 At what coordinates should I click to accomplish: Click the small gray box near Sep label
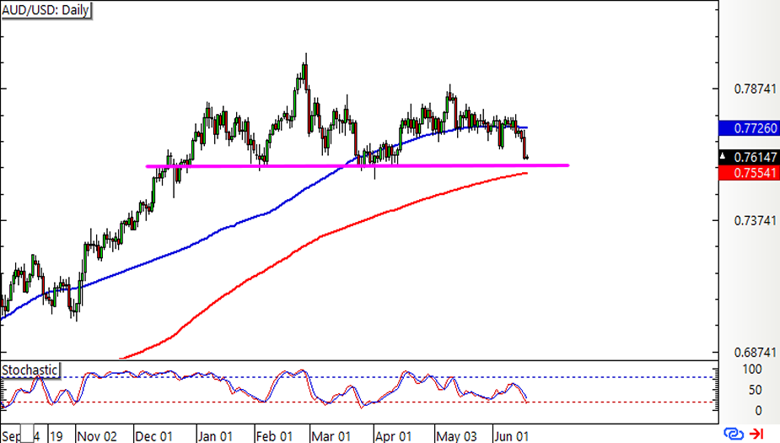click(27, 433)
